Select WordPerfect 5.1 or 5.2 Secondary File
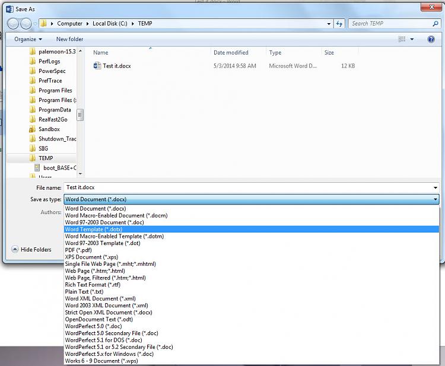 [252, 347]
